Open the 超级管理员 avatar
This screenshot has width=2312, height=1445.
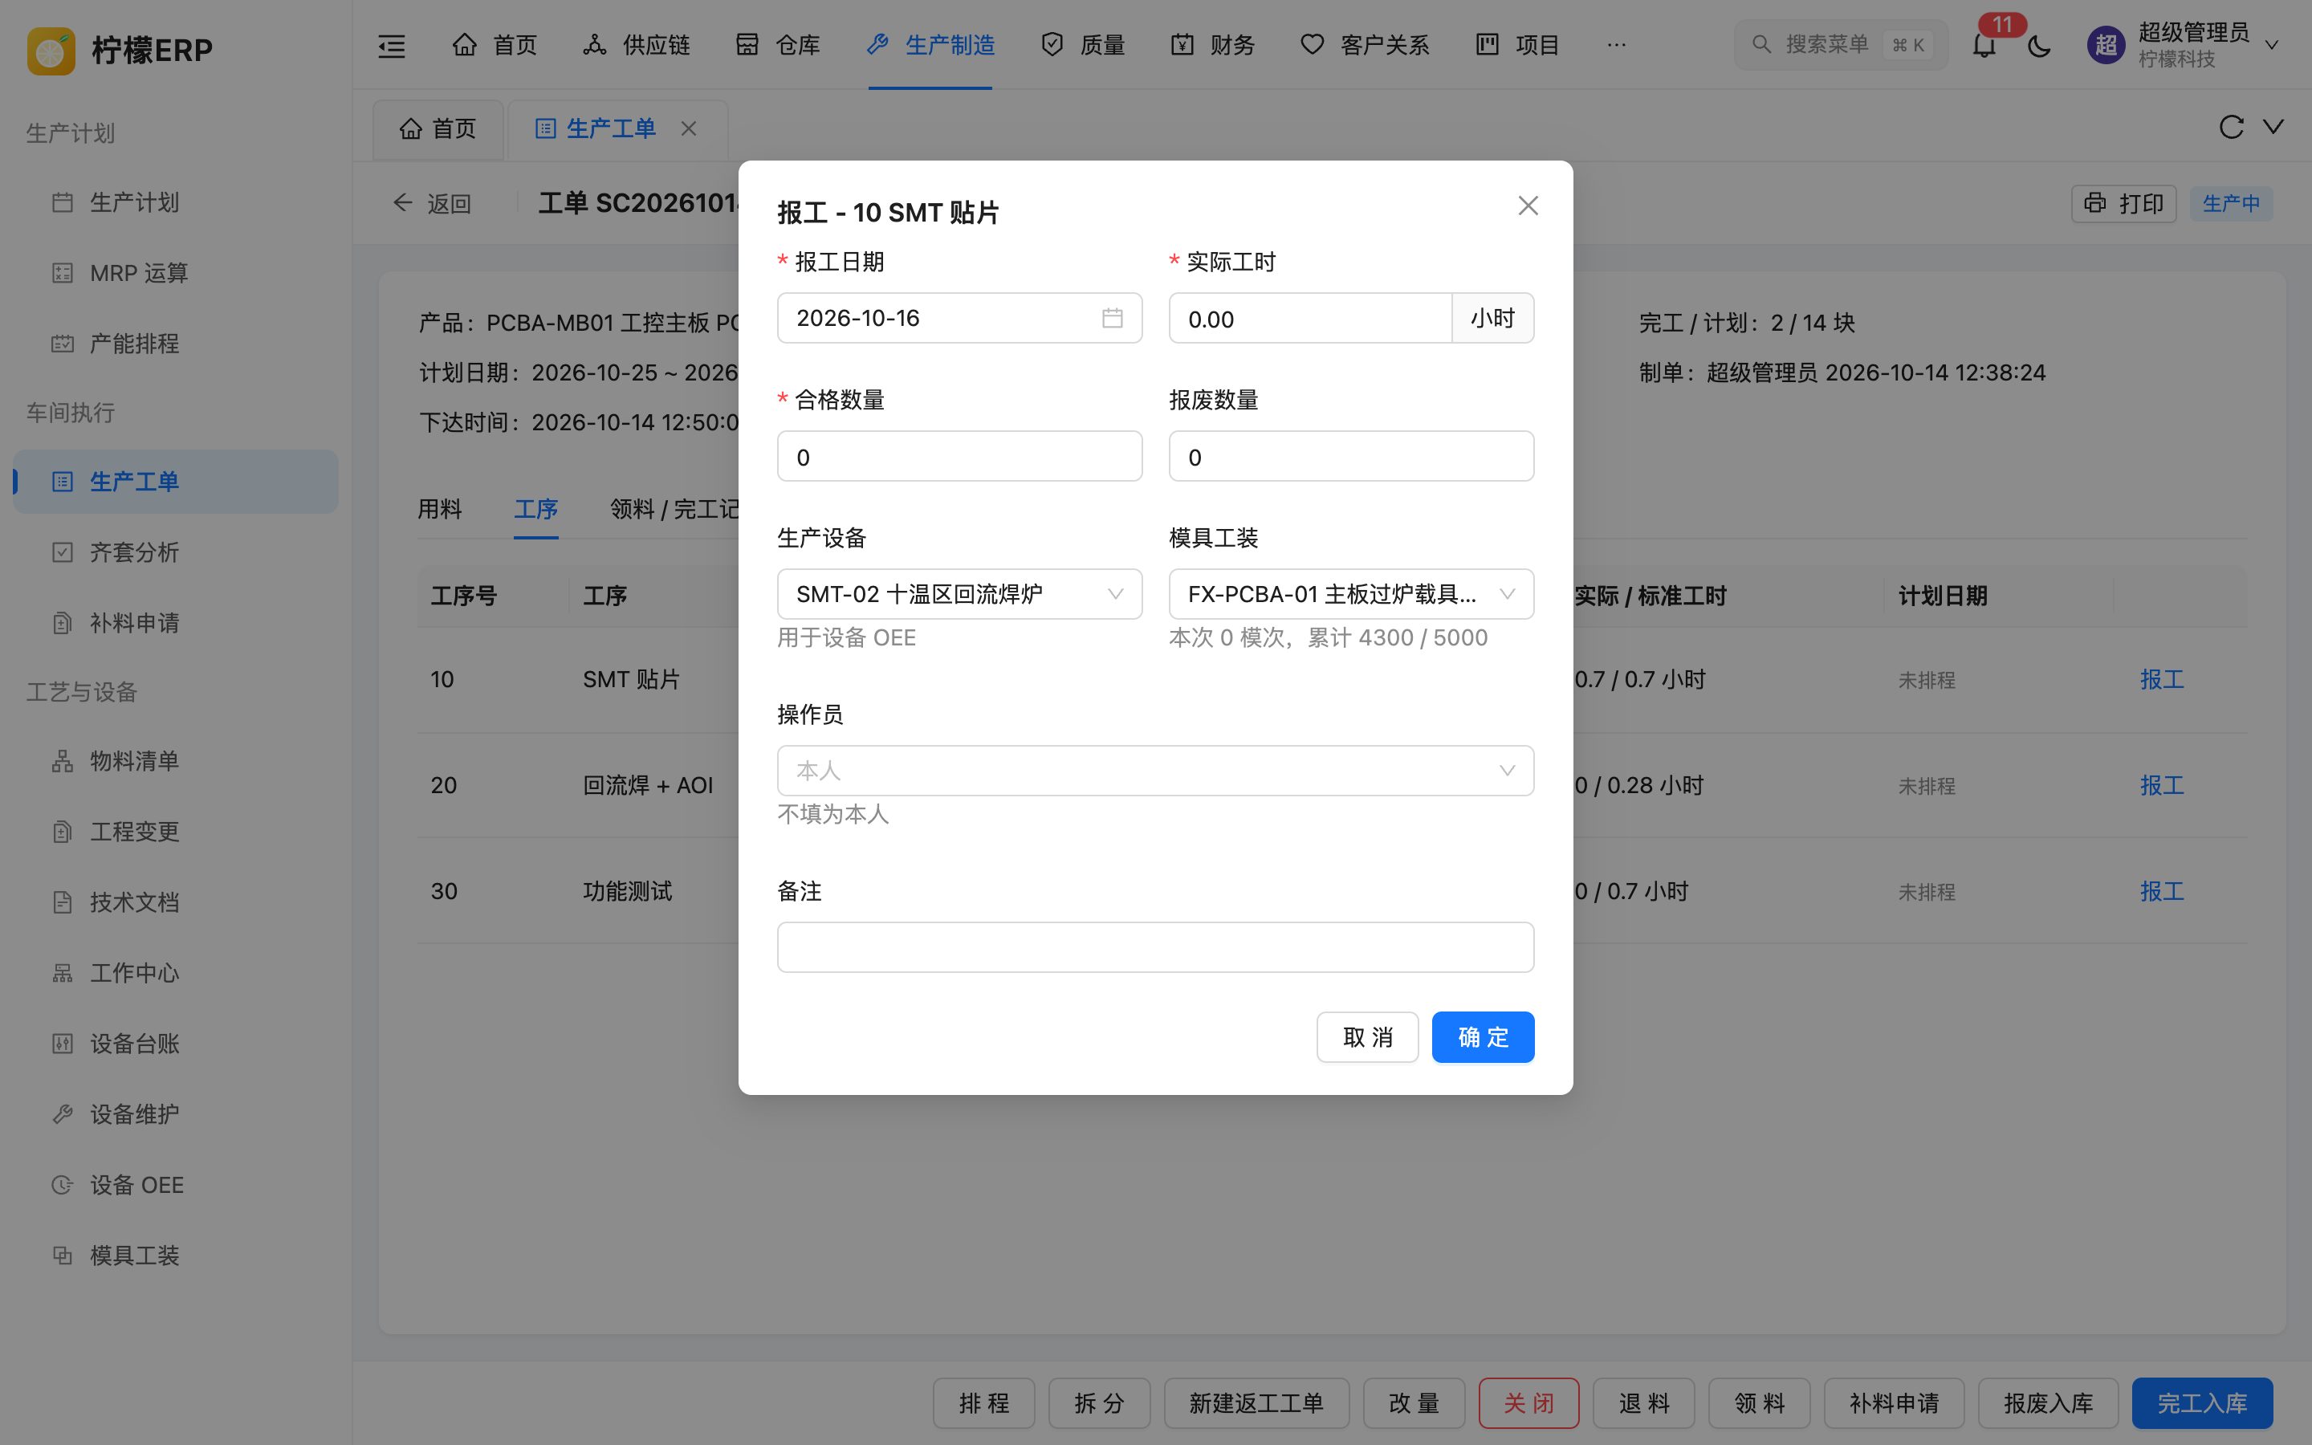pyautogui.click(x=2106, y=45)
